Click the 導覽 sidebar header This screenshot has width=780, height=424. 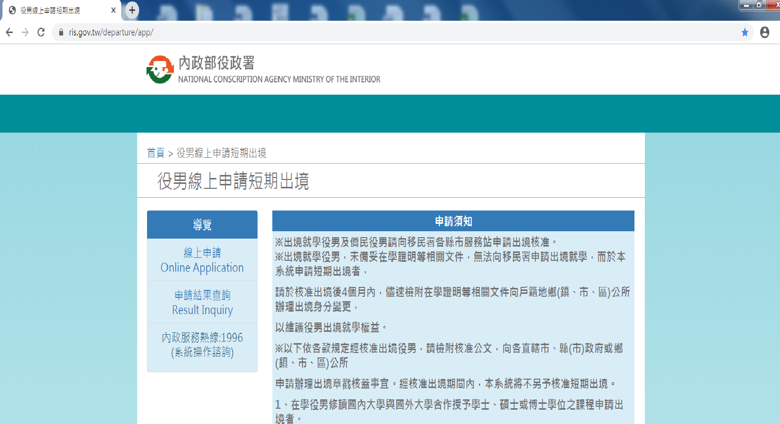pos(202,225)
